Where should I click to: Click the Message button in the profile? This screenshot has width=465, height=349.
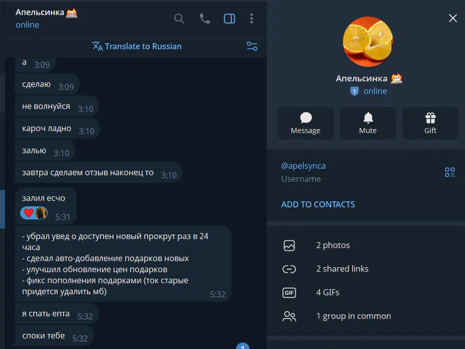pyautogui.click(x=306, y=124)
